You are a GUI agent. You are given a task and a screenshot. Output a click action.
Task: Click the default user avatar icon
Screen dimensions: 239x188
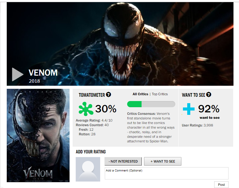(x=88, y=169)
